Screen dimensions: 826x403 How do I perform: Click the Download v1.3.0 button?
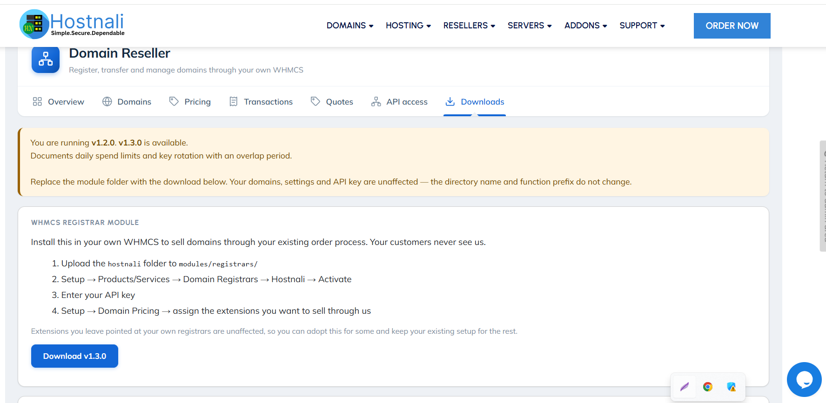pyautogui.click(x=74, y=356)
